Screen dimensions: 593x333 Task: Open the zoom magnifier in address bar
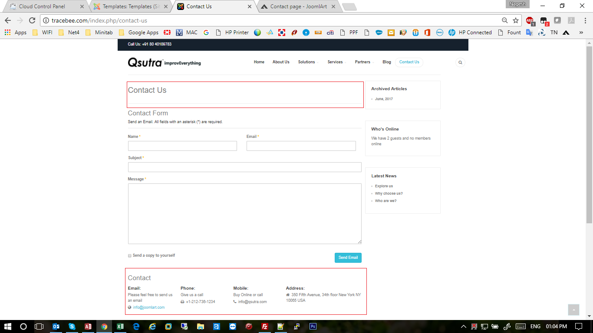click(x=505, y=20)
